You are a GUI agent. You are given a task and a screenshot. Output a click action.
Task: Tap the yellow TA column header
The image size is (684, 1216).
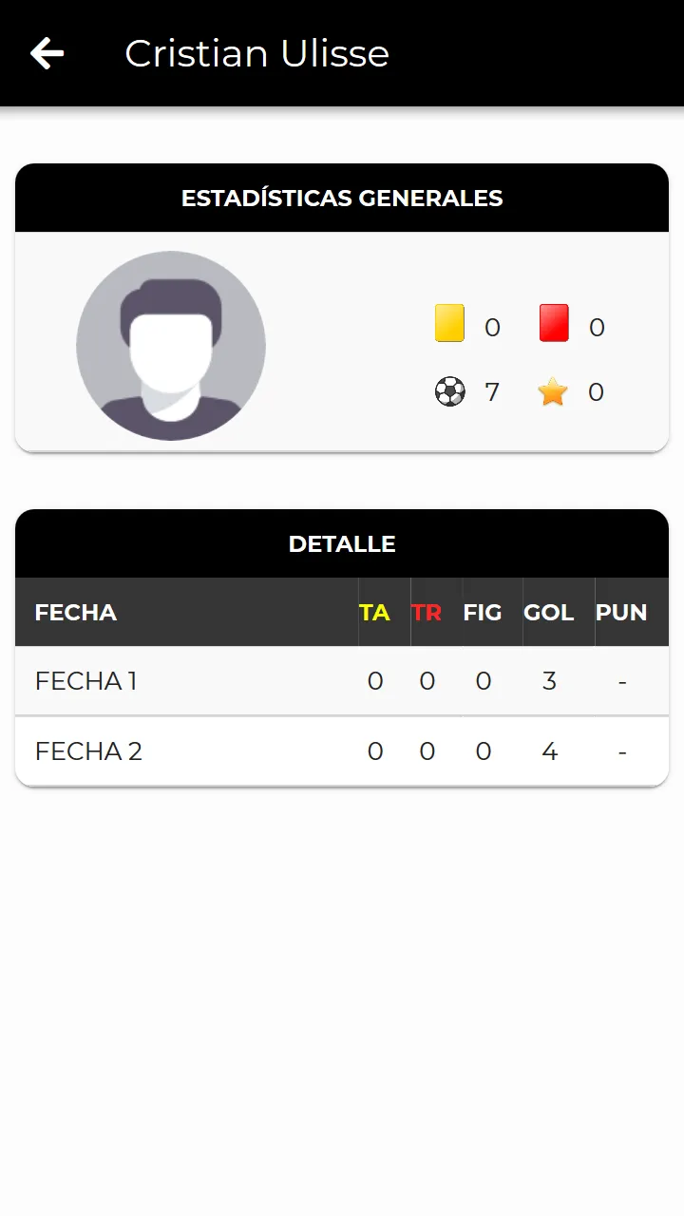coord(374,613)
